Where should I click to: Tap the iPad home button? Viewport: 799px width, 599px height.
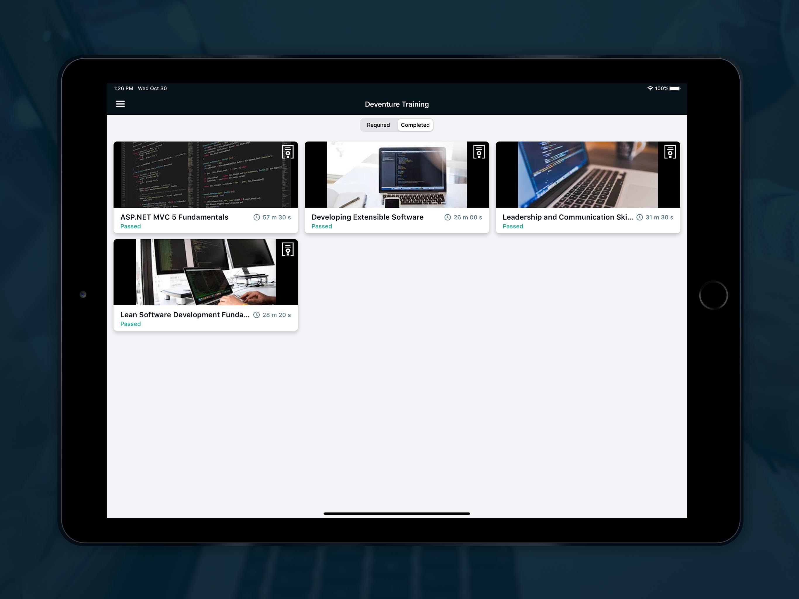click(x=713, y=295)
